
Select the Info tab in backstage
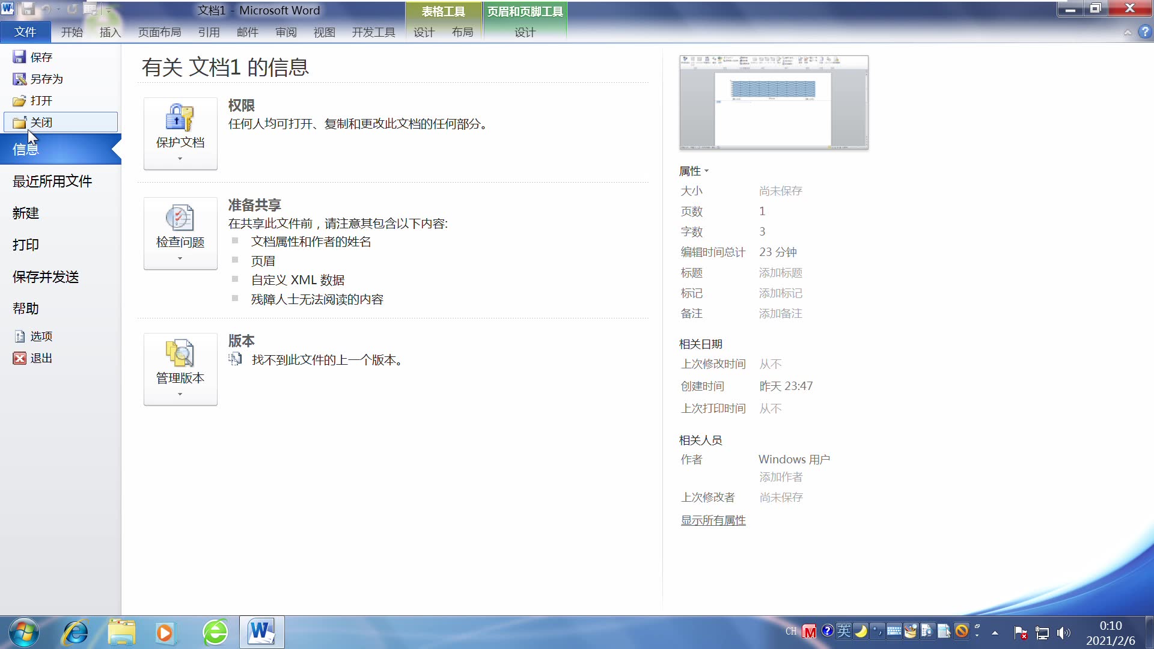60,149
